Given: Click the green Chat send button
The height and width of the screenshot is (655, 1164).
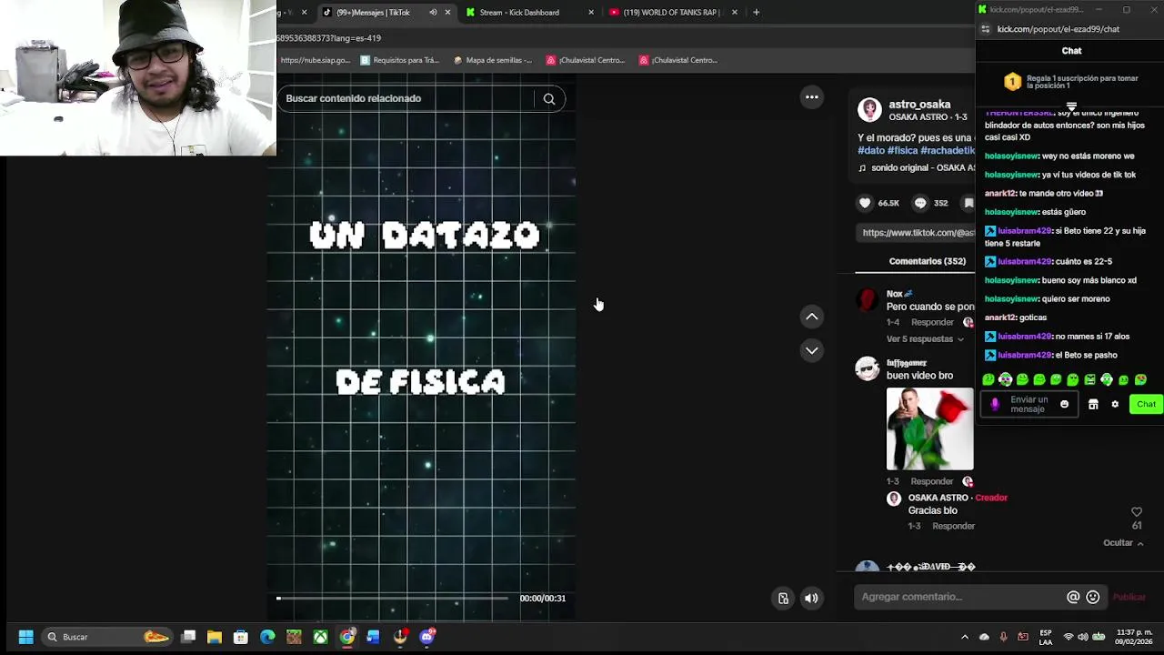Looking at the screenshot, I should click(x=1146, y=404).
